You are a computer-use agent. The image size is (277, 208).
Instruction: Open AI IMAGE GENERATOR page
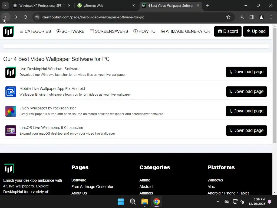coord(186,31)
